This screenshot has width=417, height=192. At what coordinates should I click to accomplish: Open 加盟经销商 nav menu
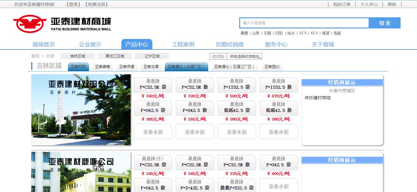230,44
